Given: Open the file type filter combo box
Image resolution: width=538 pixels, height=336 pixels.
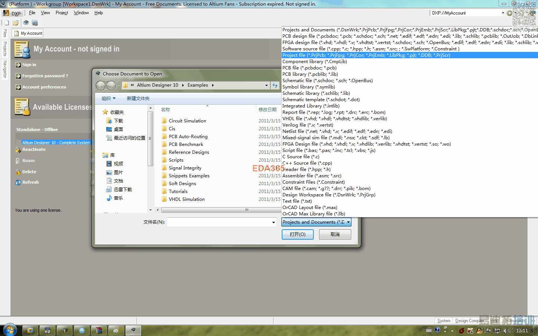Looking at the screenshot, I should [316, 222].
